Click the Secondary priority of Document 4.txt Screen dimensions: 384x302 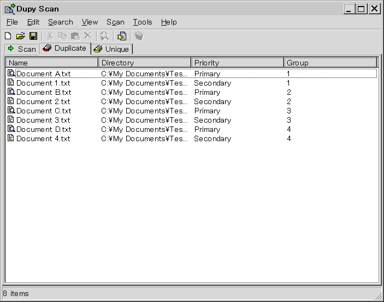[x=212, y=139]
